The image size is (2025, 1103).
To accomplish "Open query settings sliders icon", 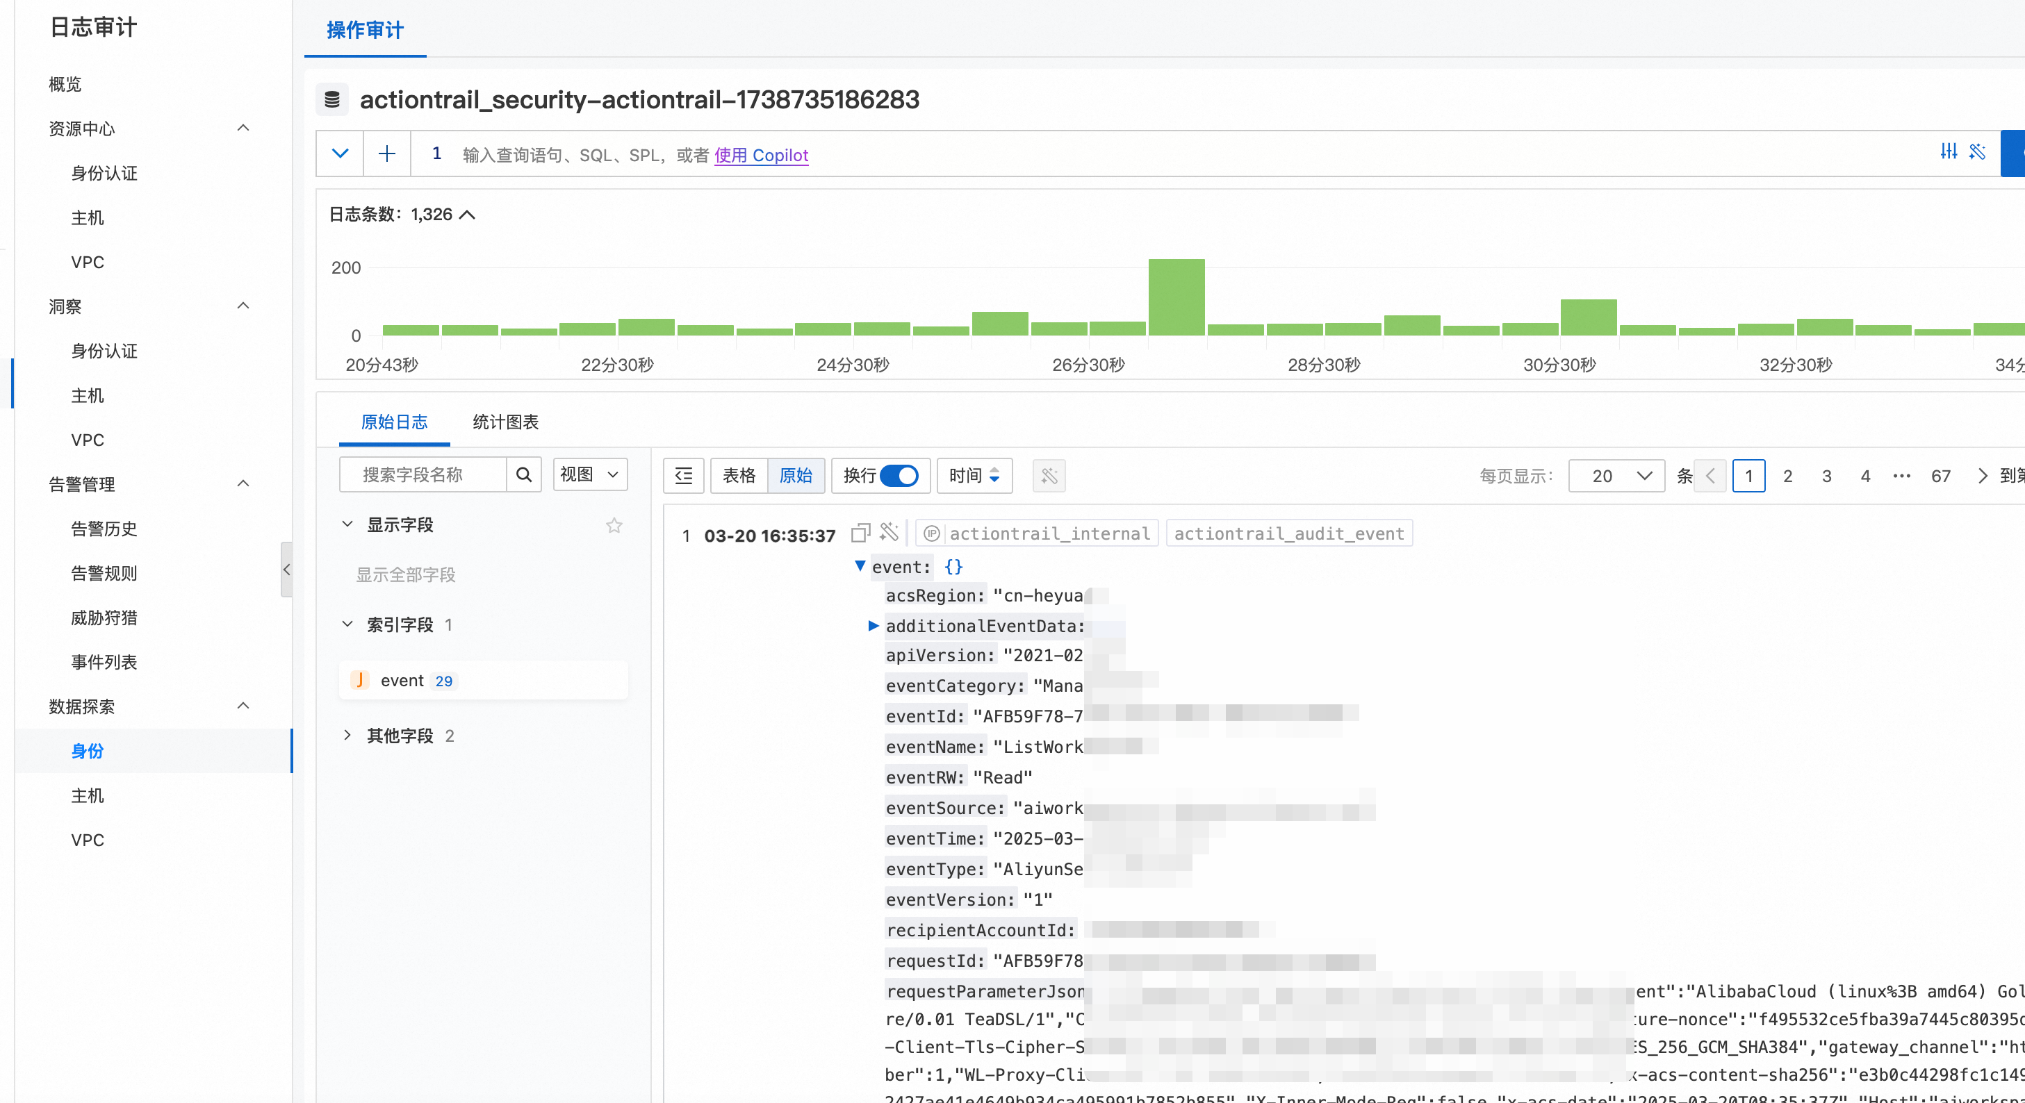I will click(1948, 151).
